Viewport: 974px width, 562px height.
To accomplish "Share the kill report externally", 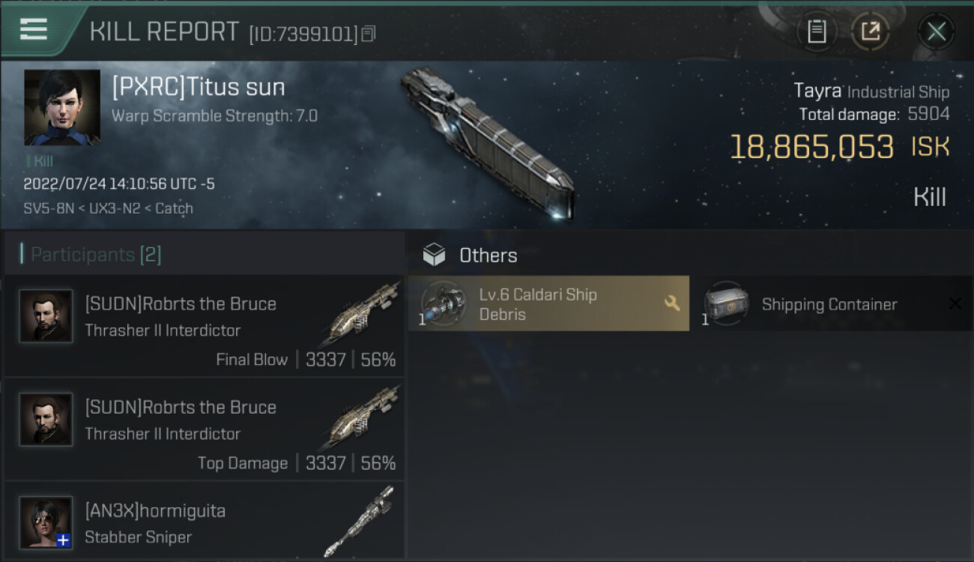I will pos(870,31).
